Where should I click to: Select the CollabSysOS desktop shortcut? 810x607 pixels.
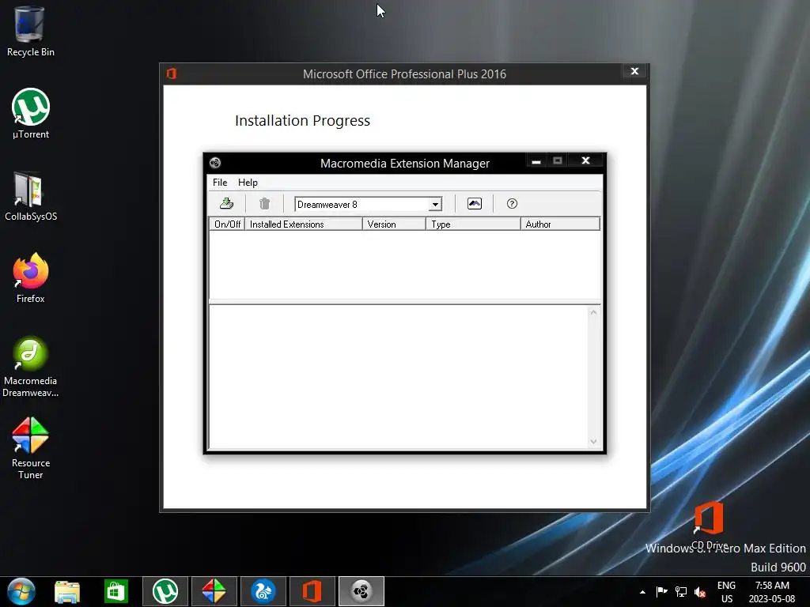[x=31, y=196]
